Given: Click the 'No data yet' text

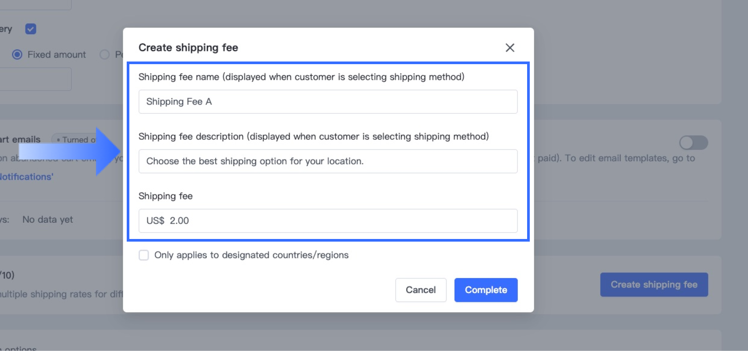Looking at the screenshot, I should coord(48,220).
